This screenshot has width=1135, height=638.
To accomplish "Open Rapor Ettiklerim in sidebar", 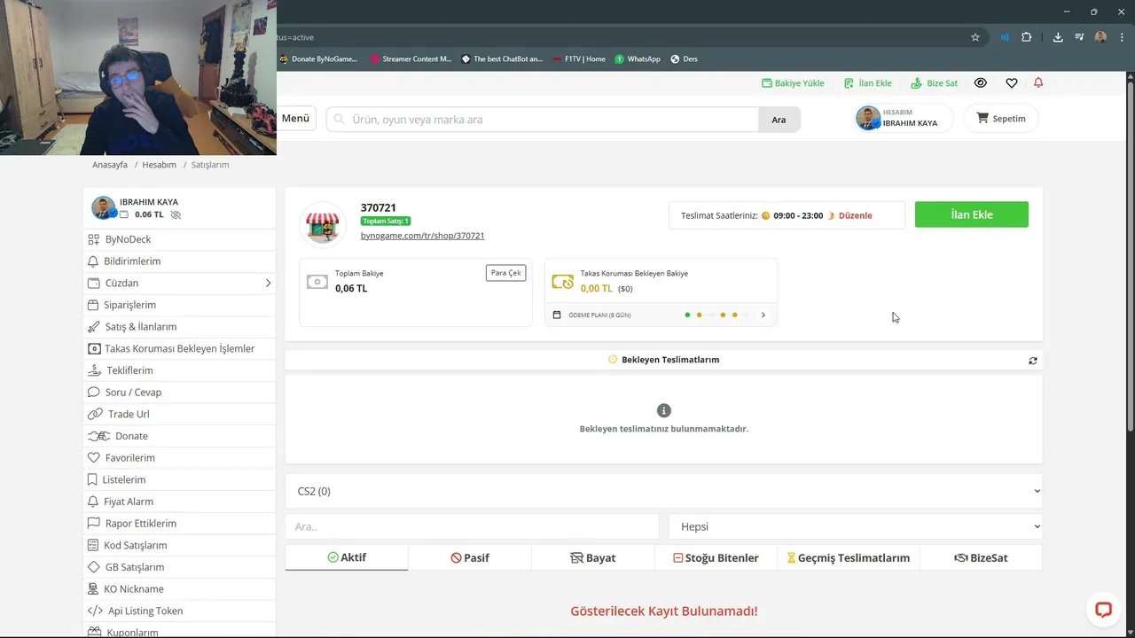I will pos(179,524).
